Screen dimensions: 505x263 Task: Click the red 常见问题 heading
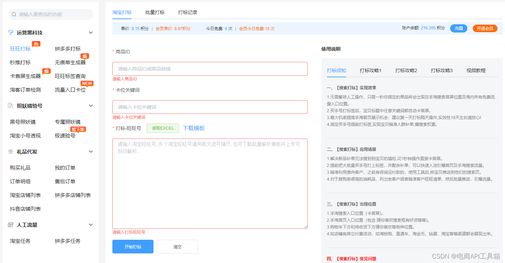click(352, 259)
